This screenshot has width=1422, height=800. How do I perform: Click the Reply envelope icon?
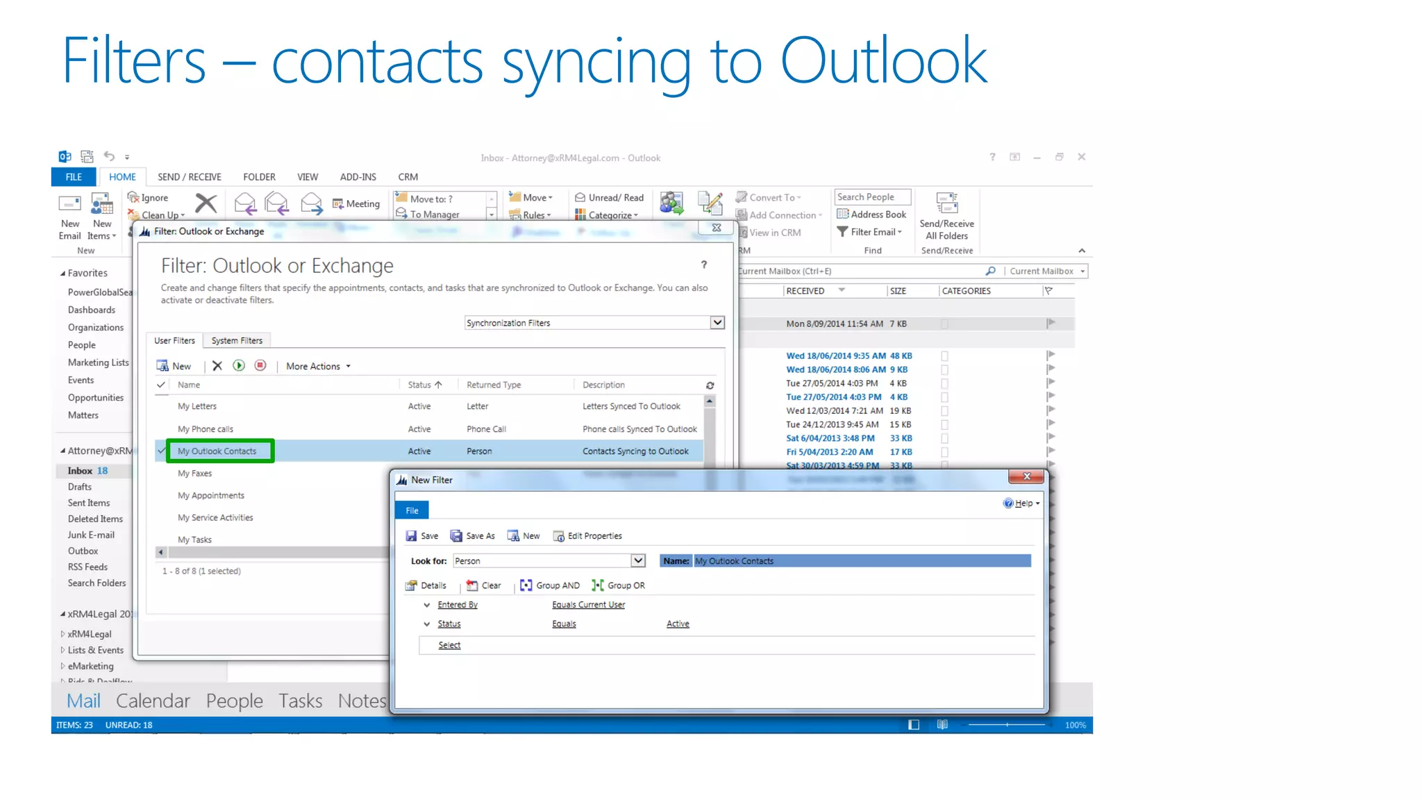point(245,203)
